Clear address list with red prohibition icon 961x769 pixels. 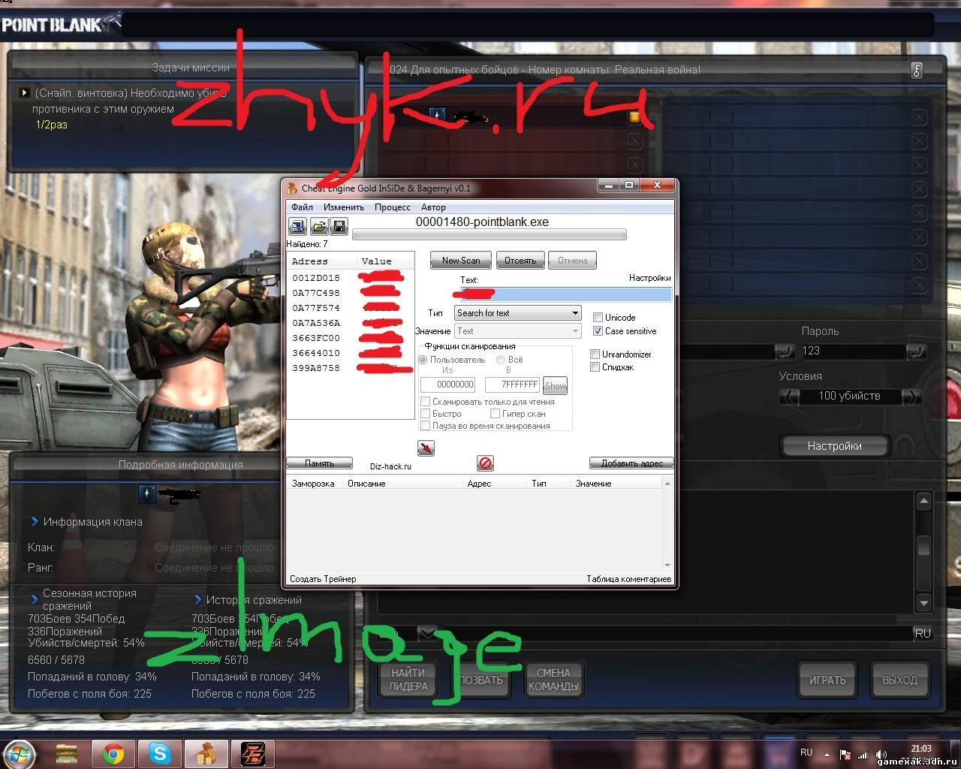(x=485, y=463)
